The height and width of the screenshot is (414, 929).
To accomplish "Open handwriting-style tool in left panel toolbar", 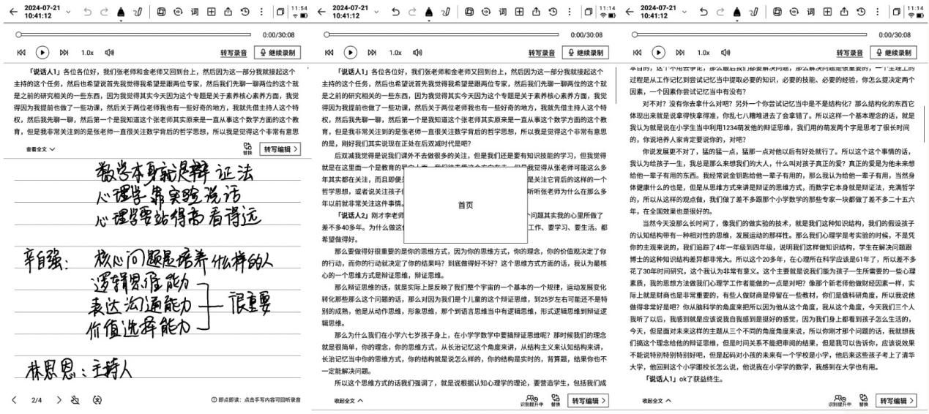I will pyautogui.click(x=139, y=12).
